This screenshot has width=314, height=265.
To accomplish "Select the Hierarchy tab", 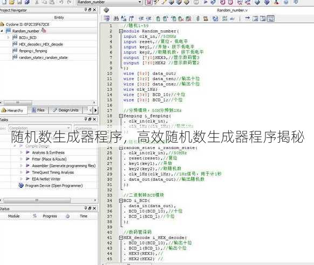I will pyautogui.click(x=12, y=110).
